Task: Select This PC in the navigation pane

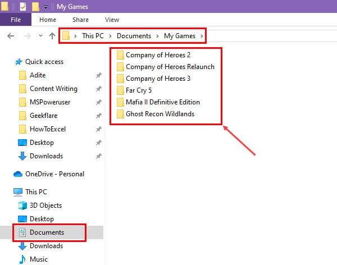Action: (36, 192)
